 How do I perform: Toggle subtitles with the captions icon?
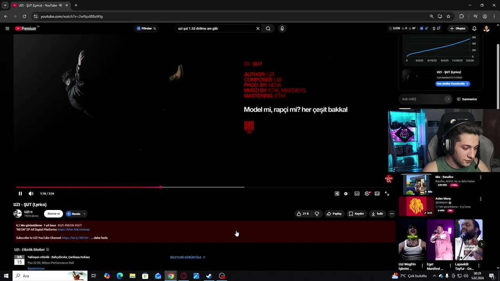357,194
